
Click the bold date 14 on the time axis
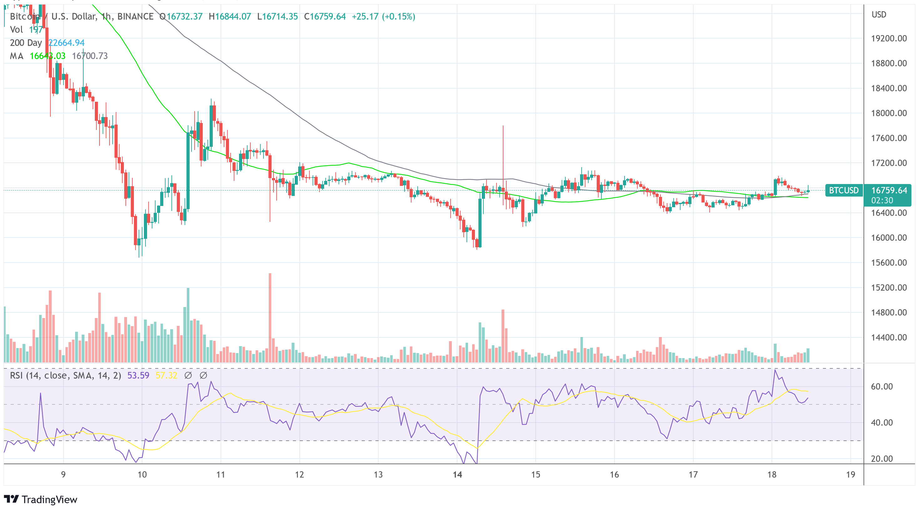coord(457,475)
